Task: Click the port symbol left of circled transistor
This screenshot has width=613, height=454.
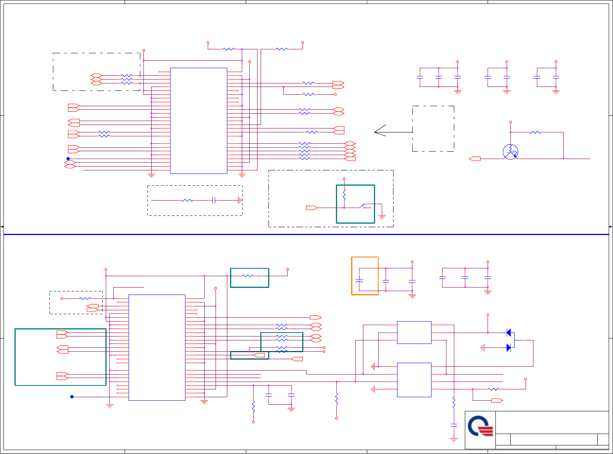Action: (x=475, y=159)
